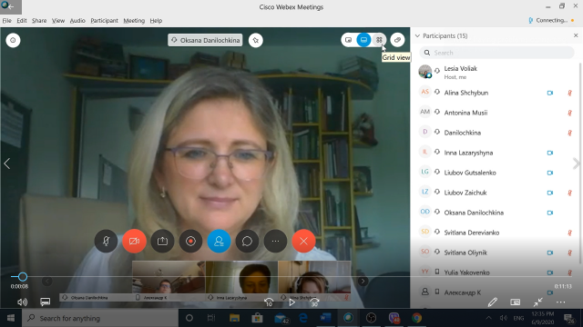
Task: Open the player captions icon
Action: pos(46,302)
